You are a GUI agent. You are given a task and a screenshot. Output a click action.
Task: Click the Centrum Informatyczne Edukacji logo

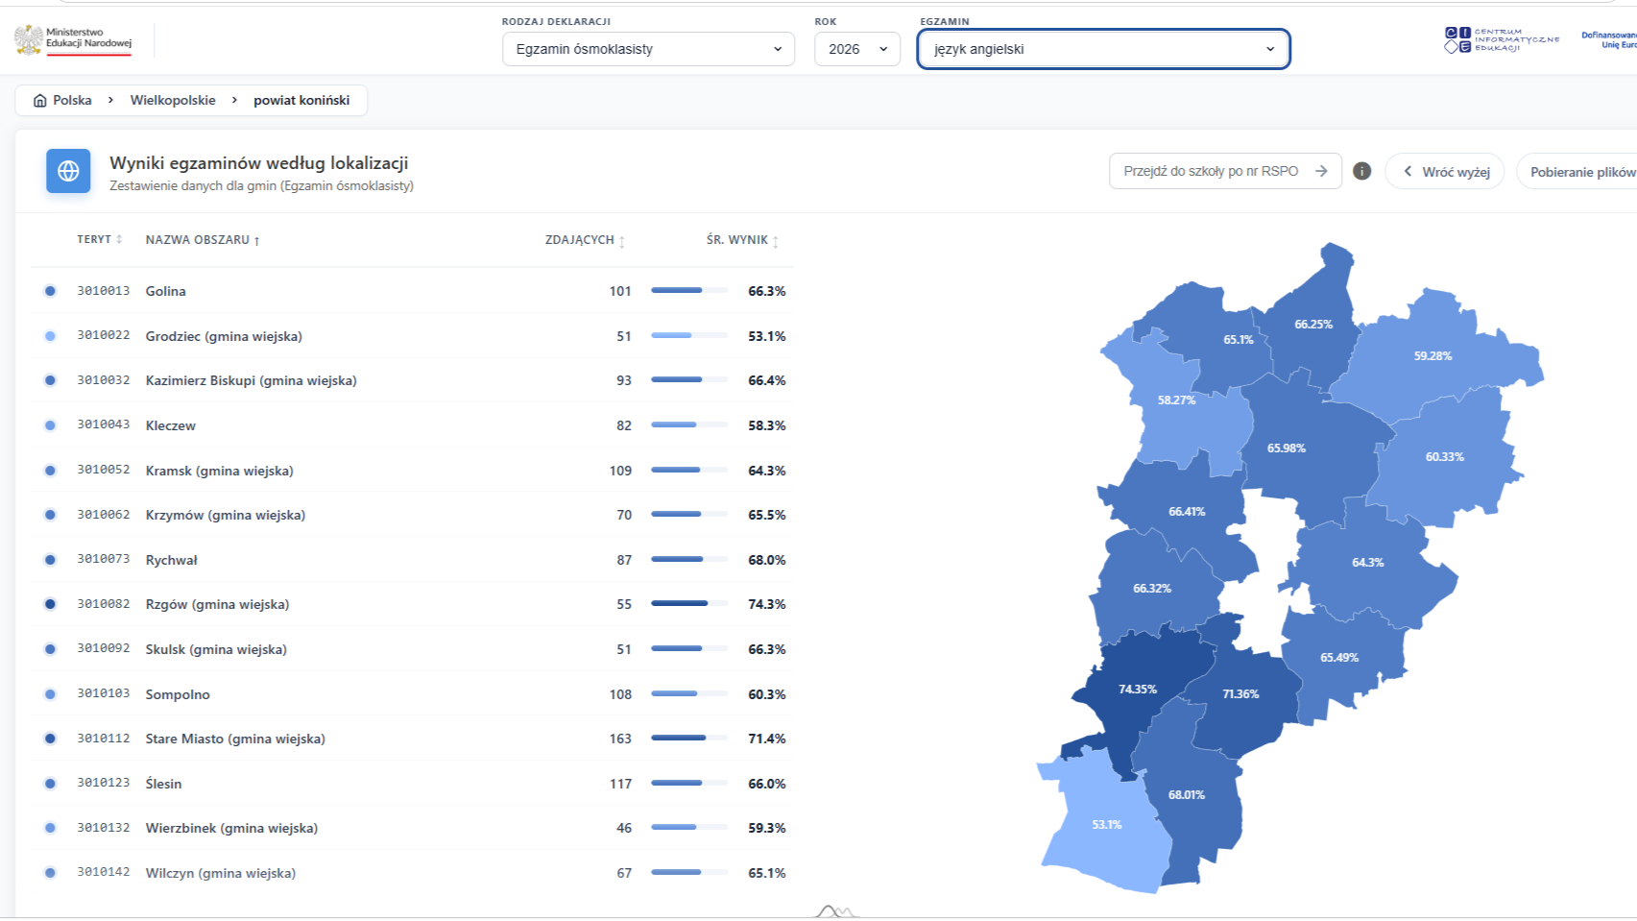(x=1502, y=39)
